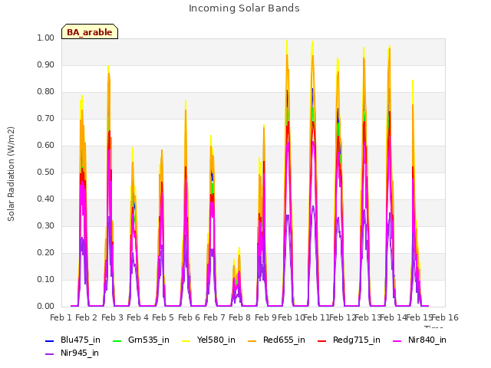Click the 0.90 y-axis tick label
Image resolution: width=491 pixels, height=368 pixels.
click(x=46, y=65)
